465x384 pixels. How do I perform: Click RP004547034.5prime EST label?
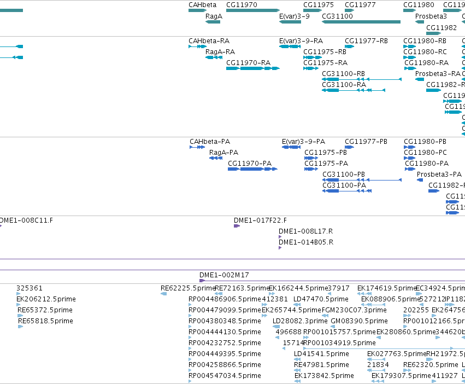click(225, 376)
